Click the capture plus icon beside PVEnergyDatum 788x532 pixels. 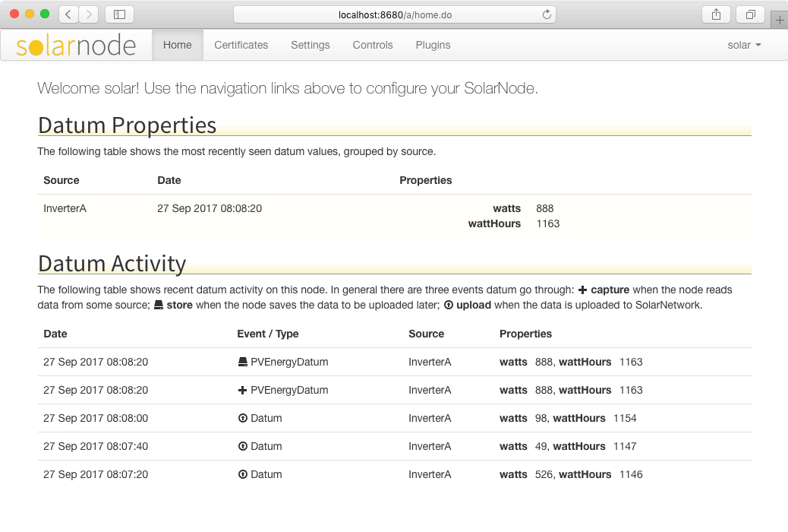[x=243, y=391]
